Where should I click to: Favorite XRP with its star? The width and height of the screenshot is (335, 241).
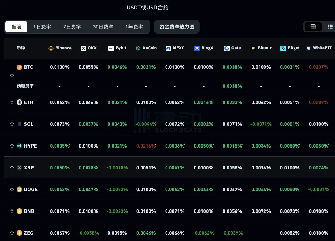tap(12, 167)
